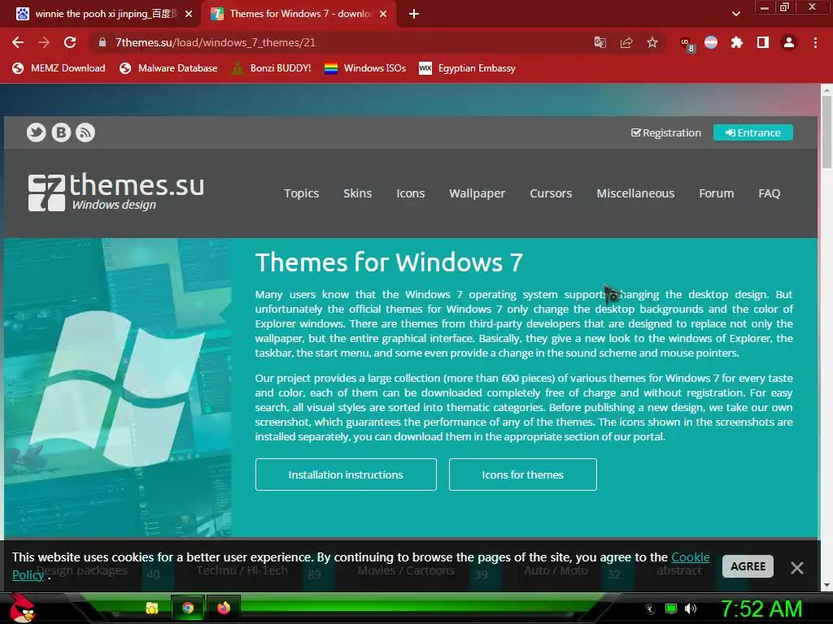
Task: Open the MEMZ Download bookmark
Action: click(x=59, y=68)
